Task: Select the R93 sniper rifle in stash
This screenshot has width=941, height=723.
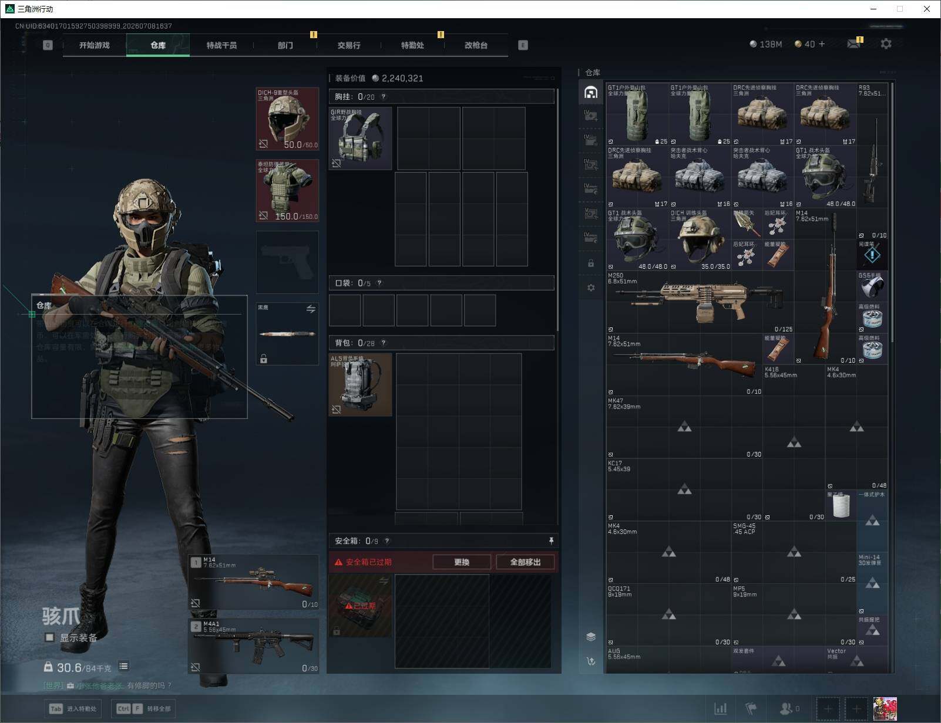Action: click(872, 161)
